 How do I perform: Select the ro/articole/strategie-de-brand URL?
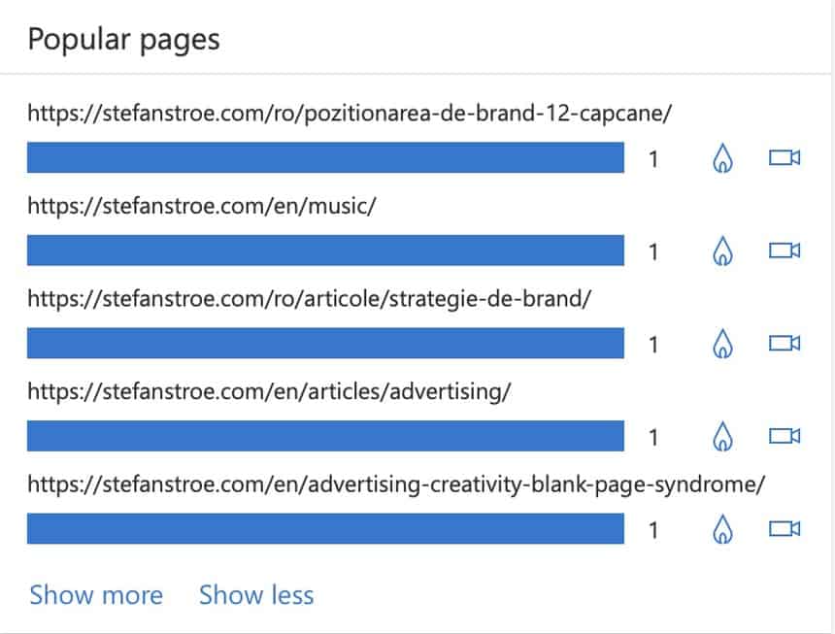coord(310,299)
